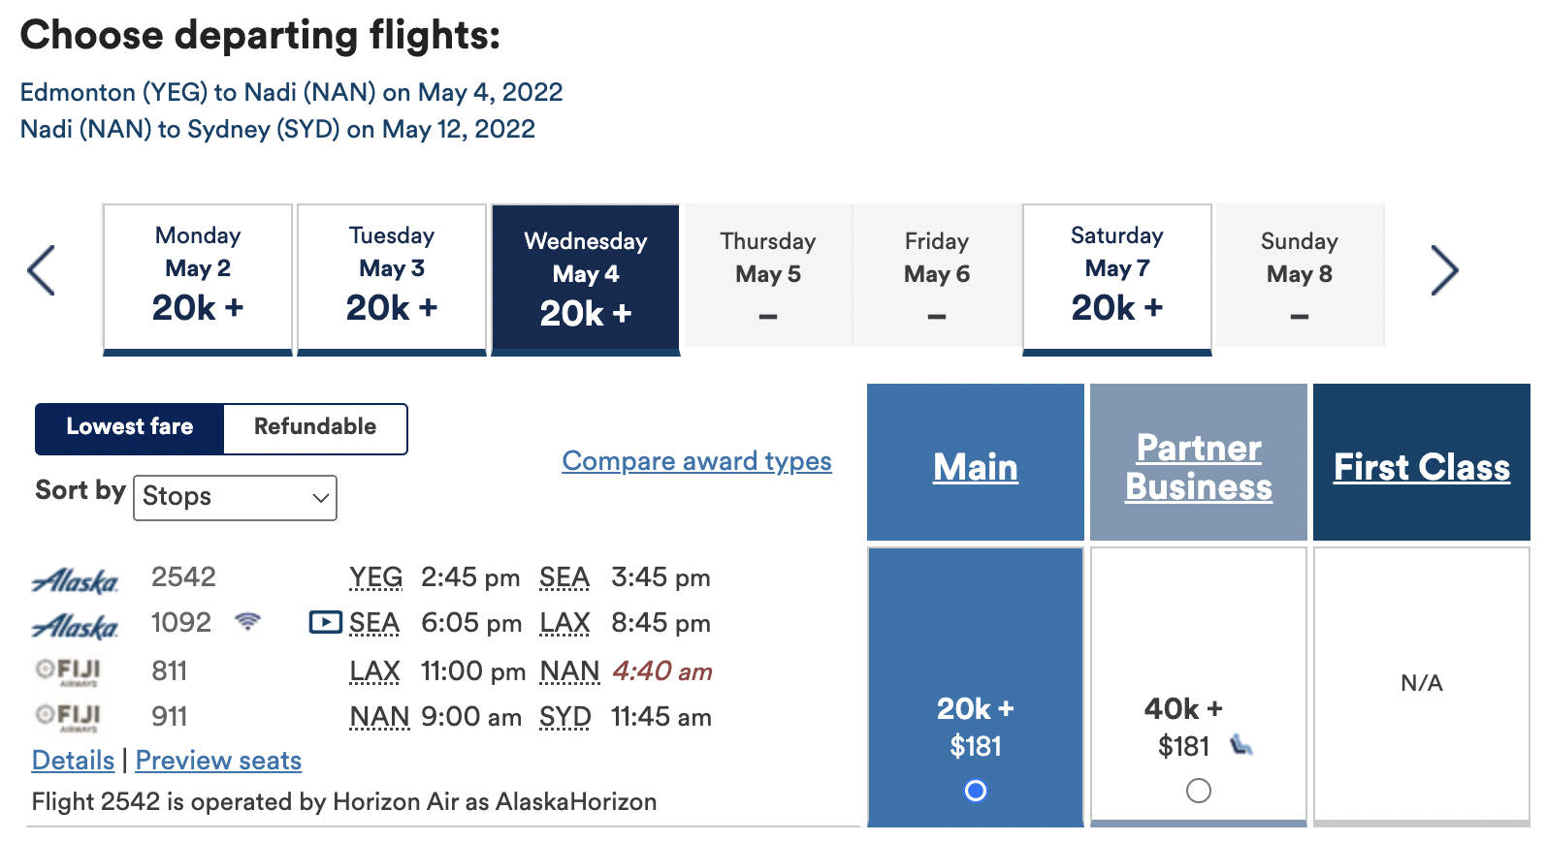Select the Partner Business 40k fare radio
Screen dimensions: 1546x841
(1199, 791)
